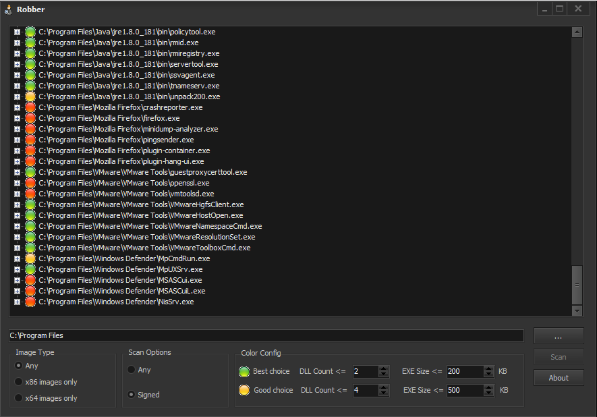Click the browse folder ... button

coord(559,336)
